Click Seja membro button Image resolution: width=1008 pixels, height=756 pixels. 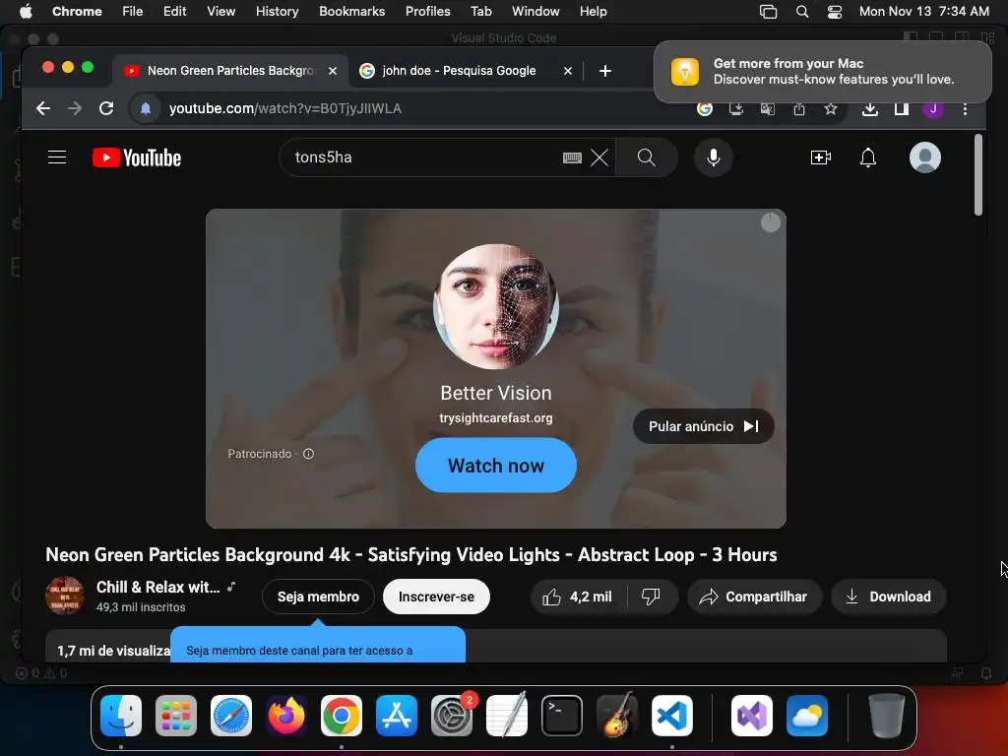318,597
